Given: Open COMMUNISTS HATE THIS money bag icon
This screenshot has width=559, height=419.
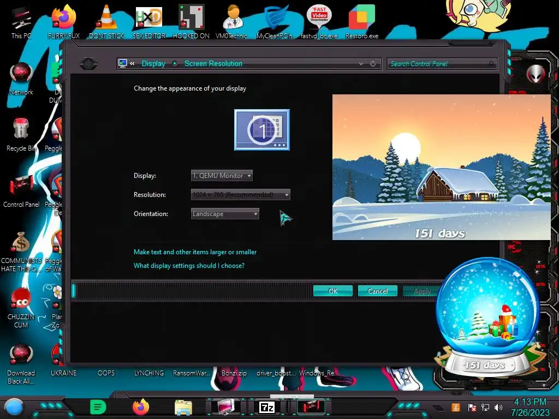Looking at the screenshot, I should (x=21, y=252).
